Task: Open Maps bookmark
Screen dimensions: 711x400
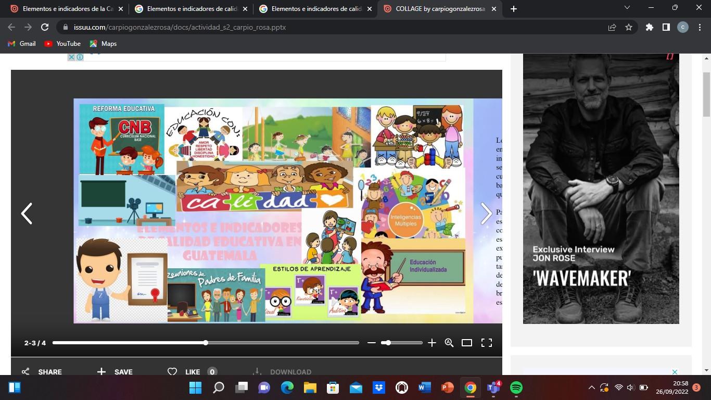Action: (103, 44)
